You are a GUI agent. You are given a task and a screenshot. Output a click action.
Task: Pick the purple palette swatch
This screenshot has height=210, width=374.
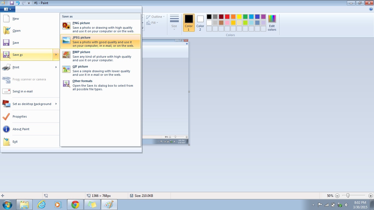point(263,17)
